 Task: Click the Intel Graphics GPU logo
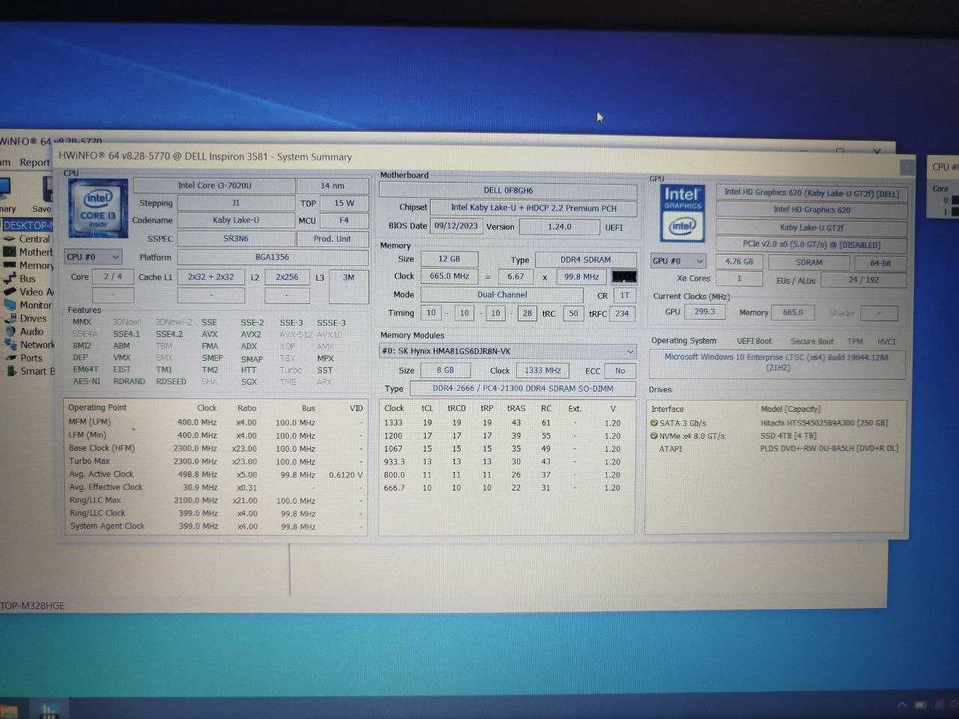[x=683, y=213]
